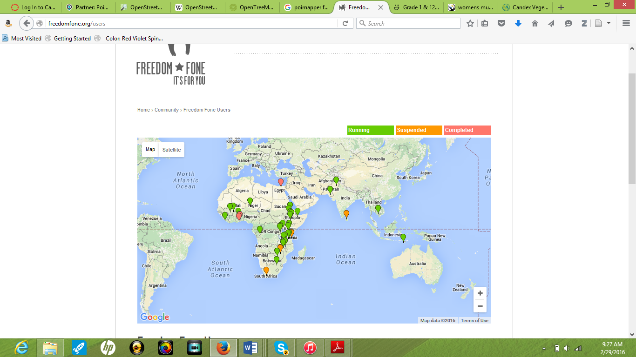Open the Color: Red Violet Spin... bookmark
636x357 pixels.
tap(129, 39)
